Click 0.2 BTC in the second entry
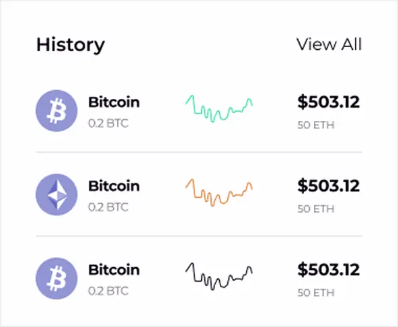This screenshot has width=398, height=327. 108,207
